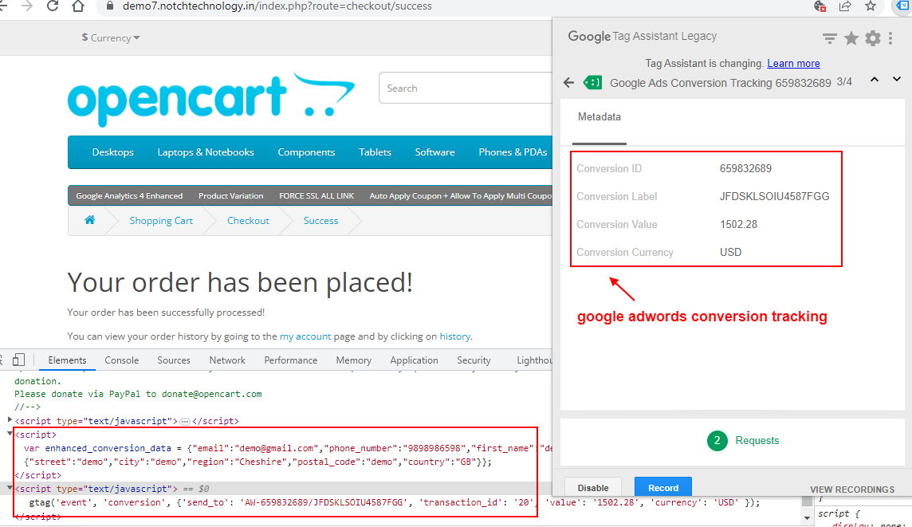Click Google Analytics 4 Enhanced link
912x527 pixels.
(x=129, y=195)
